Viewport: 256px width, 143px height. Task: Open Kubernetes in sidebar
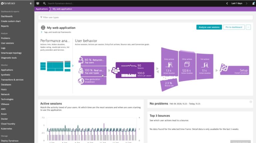(x=7, y=128)
